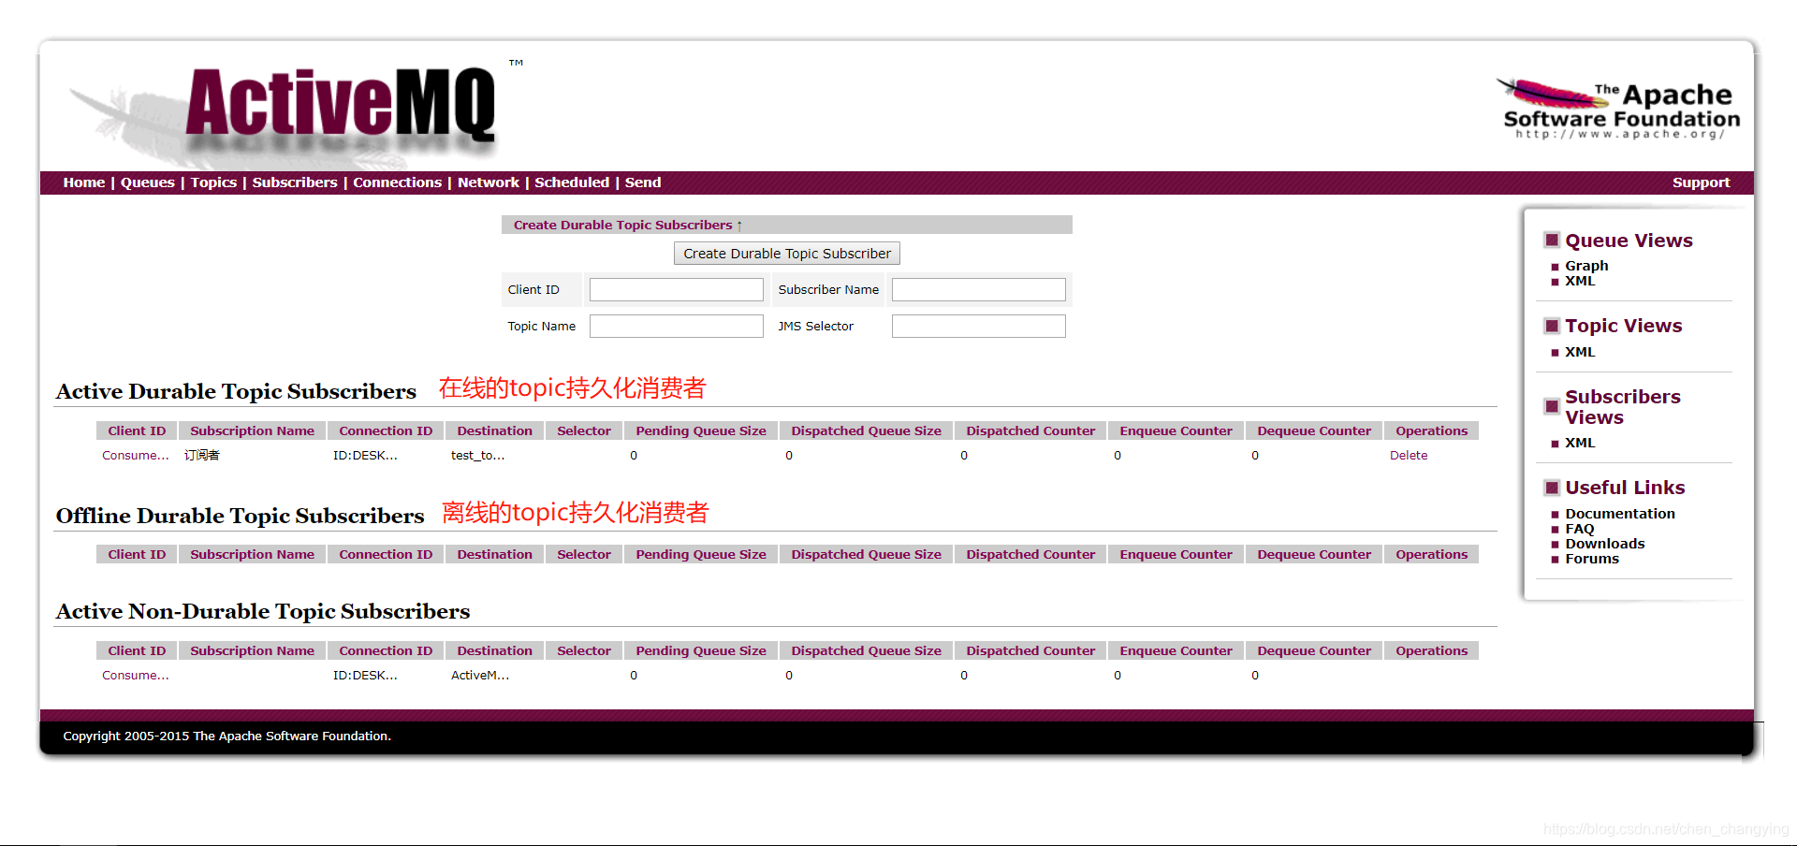The image size is (1797, 846).
Task: Open the Subscribers menu item
Action: click(295, 182)
